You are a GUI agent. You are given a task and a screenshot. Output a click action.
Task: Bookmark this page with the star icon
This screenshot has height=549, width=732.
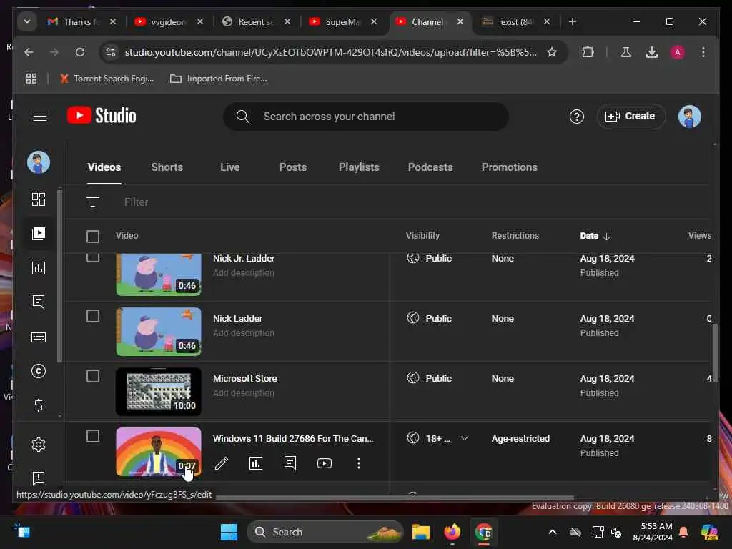(x=552, y=52)
